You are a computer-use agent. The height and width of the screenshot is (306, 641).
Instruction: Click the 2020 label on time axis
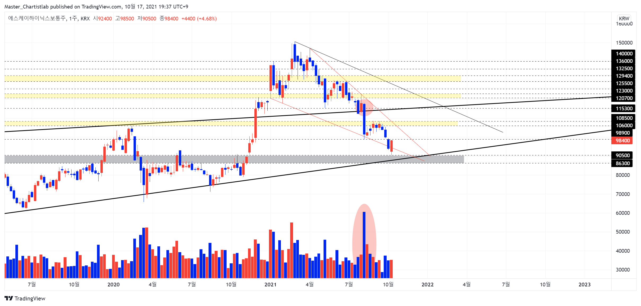click(x=113, y=285)
